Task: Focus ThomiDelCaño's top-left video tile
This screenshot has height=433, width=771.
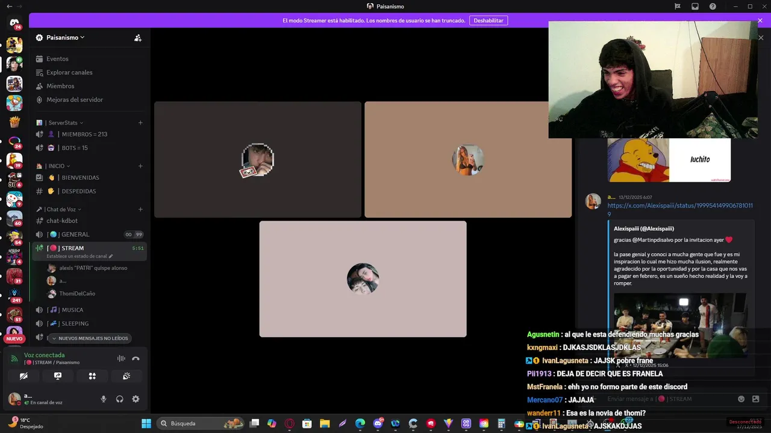Action: tap(258, 159)
